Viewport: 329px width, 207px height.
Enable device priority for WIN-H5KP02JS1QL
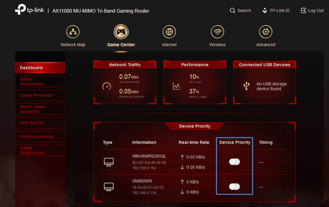click(234, 162)
